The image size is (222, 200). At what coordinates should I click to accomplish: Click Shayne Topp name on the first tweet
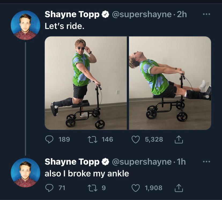72,14
